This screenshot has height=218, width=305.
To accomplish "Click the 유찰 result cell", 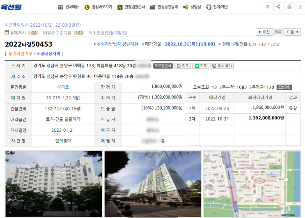I will pos(293,108).
